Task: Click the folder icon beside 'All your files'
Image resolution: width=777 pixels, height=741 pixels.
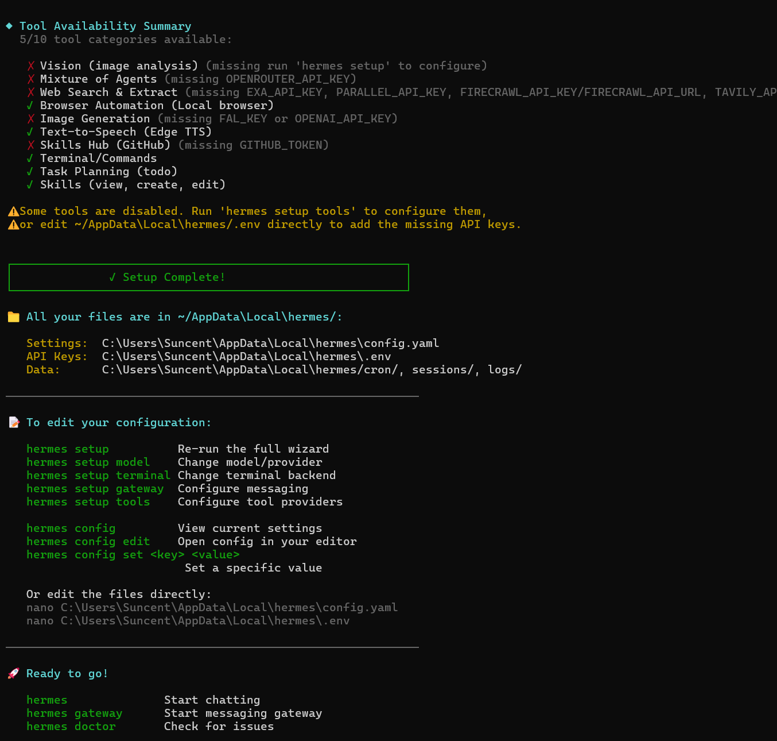Action: click(14, 317)
